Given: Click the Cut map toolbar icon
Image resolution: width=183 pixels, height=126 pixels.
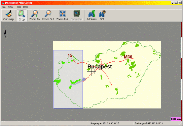Looking at the screenshot, I should tap(8, 16).
